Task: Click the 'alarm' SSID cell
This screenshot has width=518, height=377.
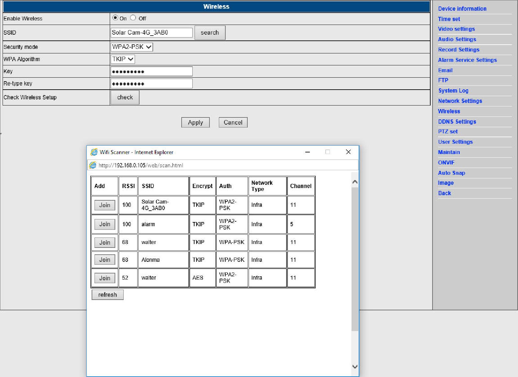Action: tap(163, 224)
